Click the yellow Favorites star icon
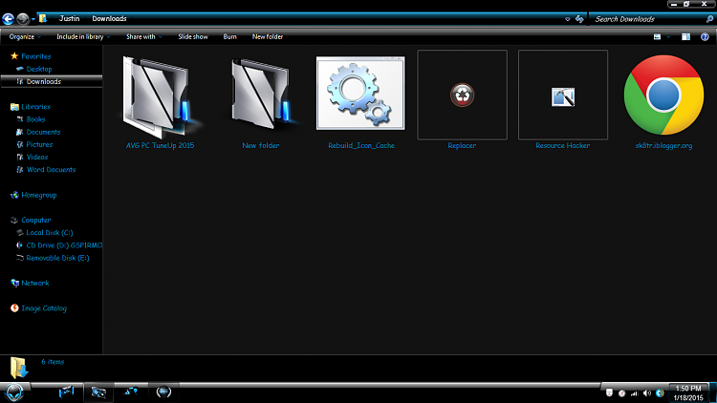The width and height of the screenshot is (717, 403). 14,55
